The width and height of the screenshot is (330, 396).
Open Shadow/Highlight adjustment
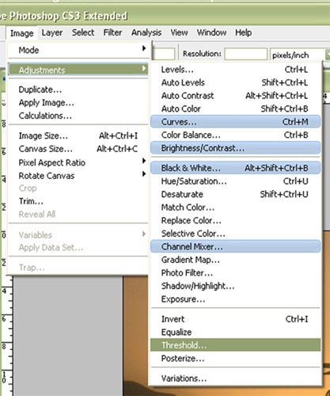(236, 286)
